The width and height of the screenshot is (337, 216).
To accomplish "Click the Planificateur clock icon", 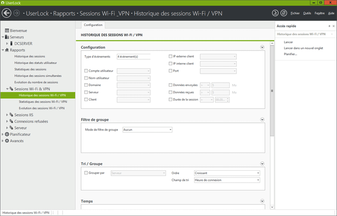I will (x=7, y=134).
